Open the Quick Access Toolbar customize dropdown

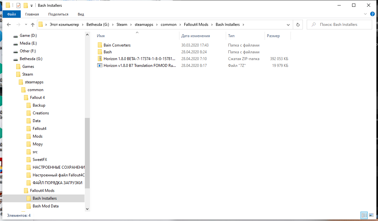click(x=31, y=5)
